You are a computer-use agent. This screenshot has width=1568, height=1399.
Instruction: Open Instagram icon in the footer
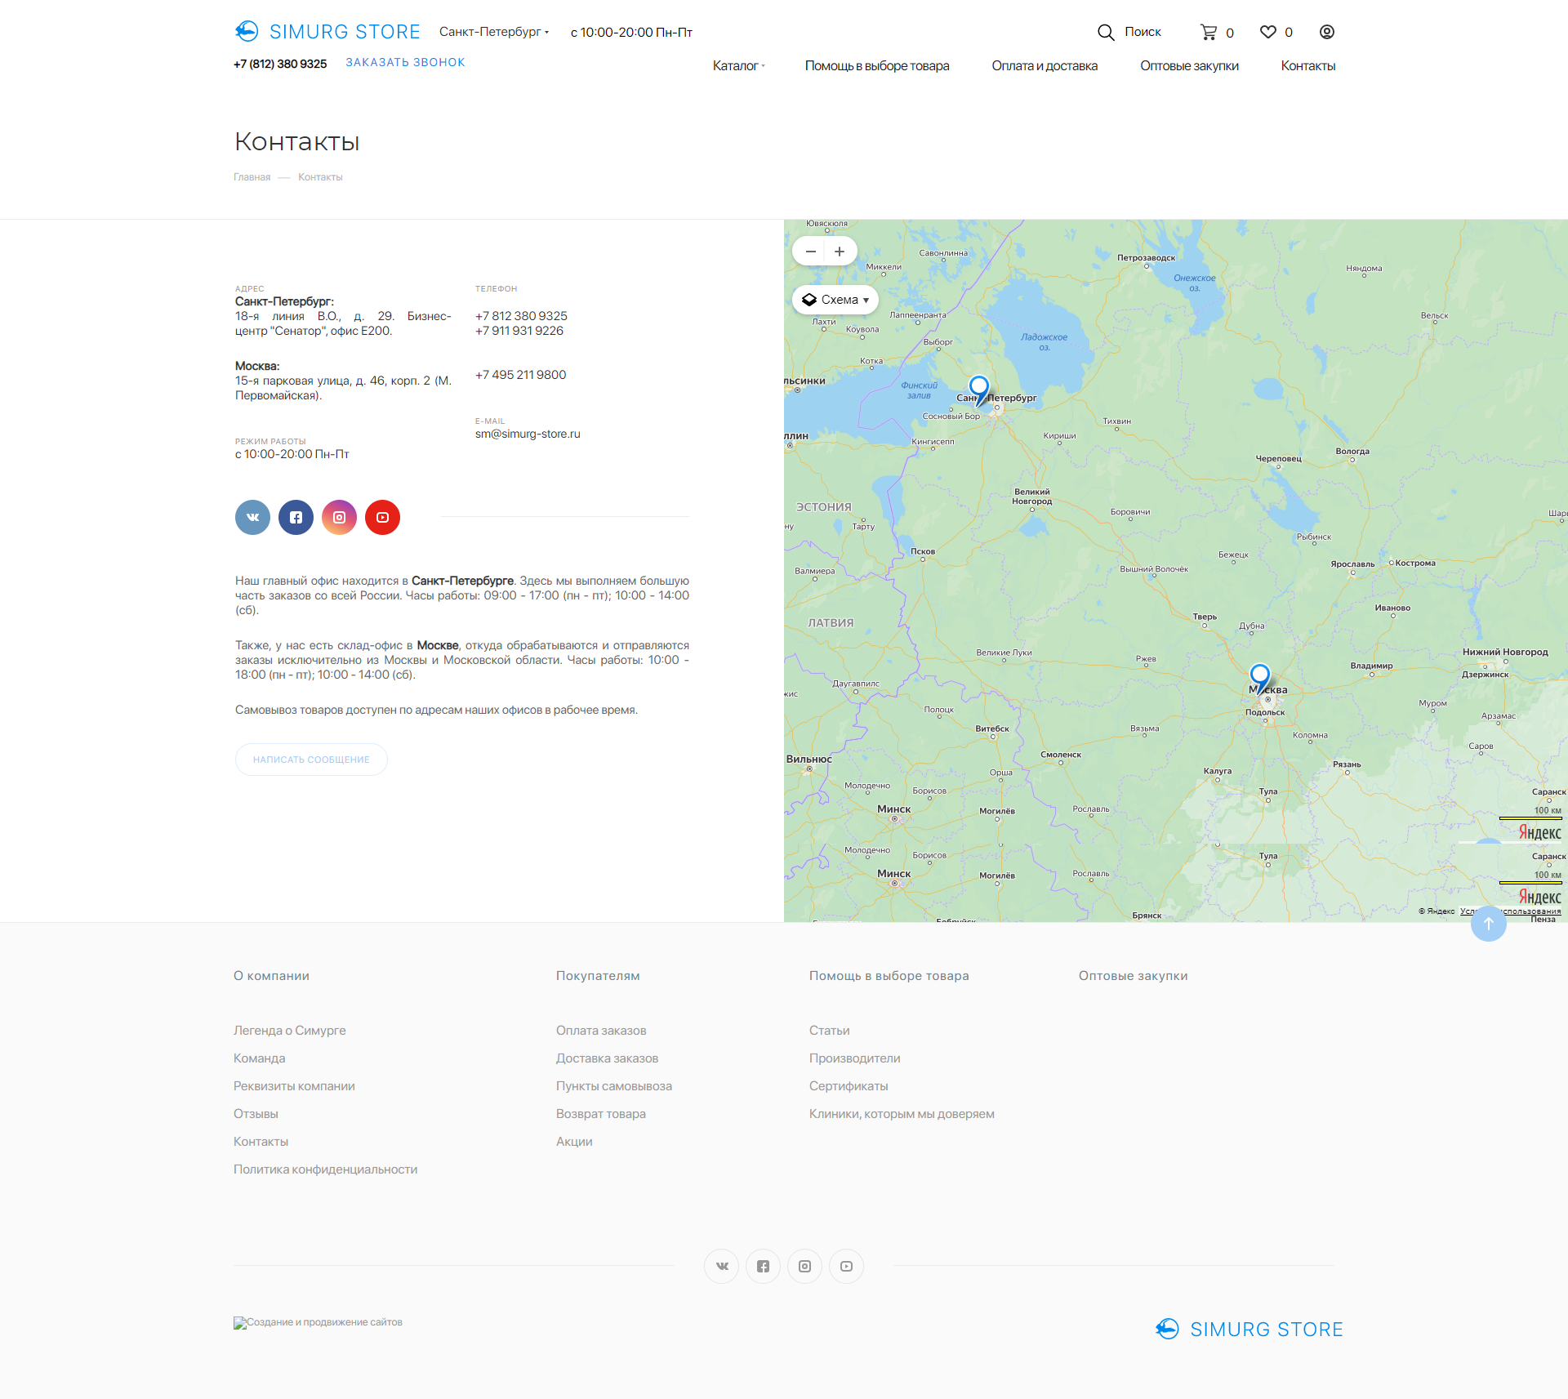[x=804, y=1266]
